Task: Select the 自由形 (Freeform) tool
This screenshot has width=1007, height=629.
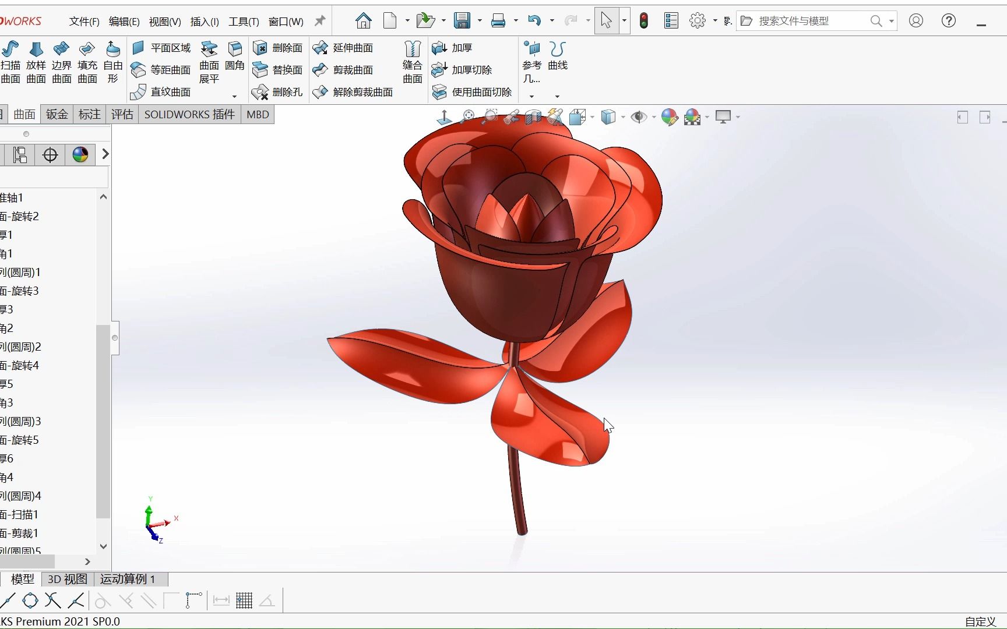Action: pos(112,62)
